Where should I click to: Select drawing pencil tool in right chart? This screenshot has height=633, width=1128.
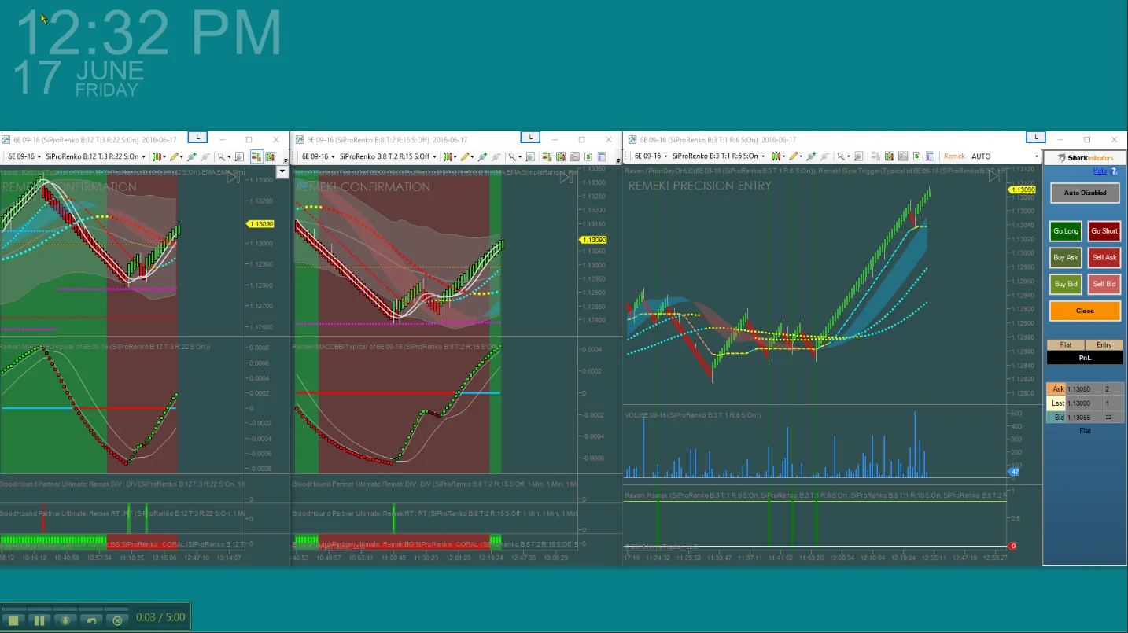point(794,156)
